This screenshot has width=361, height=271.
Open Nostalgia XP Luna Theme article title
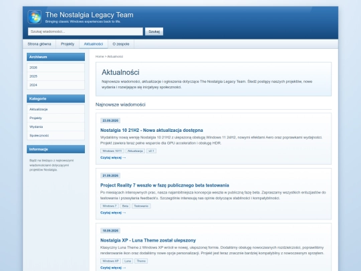click(x=148, y=240)
